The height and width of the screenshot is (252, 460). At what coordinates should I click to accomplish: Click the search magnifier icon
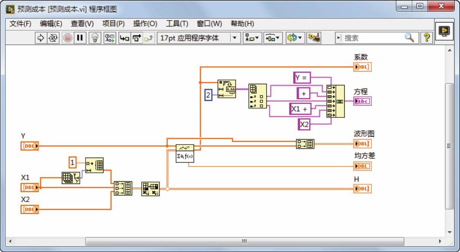point(409,37)
